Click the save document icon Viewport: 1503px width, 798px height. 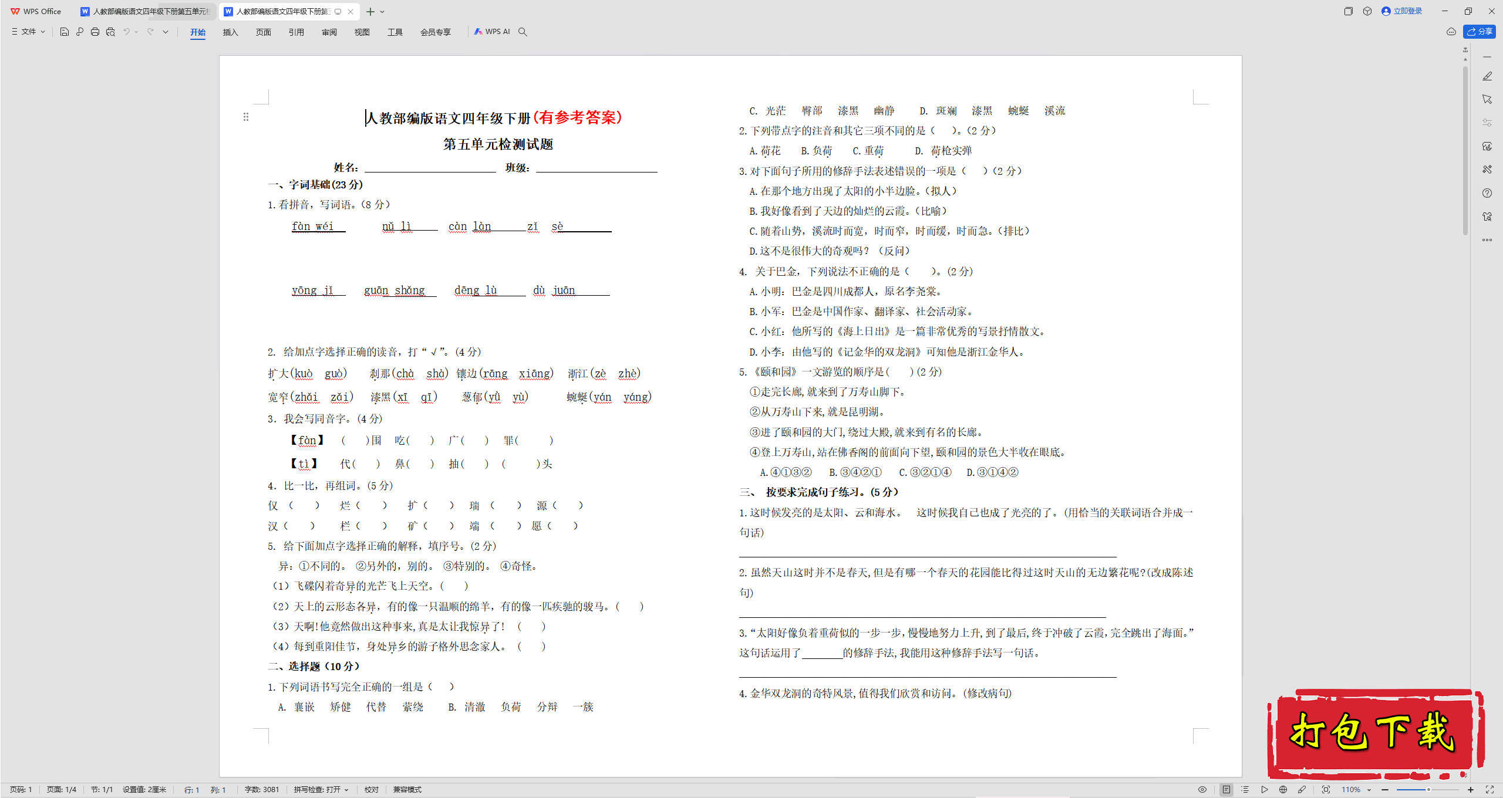tap(65, 32)
